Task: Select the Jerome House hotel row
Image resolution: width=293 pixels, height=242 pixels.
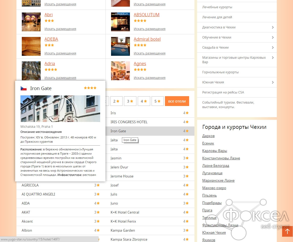Action: click(150, 176)
